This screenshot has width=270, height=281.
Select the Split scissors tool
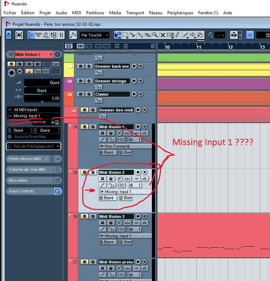point(133,35)
